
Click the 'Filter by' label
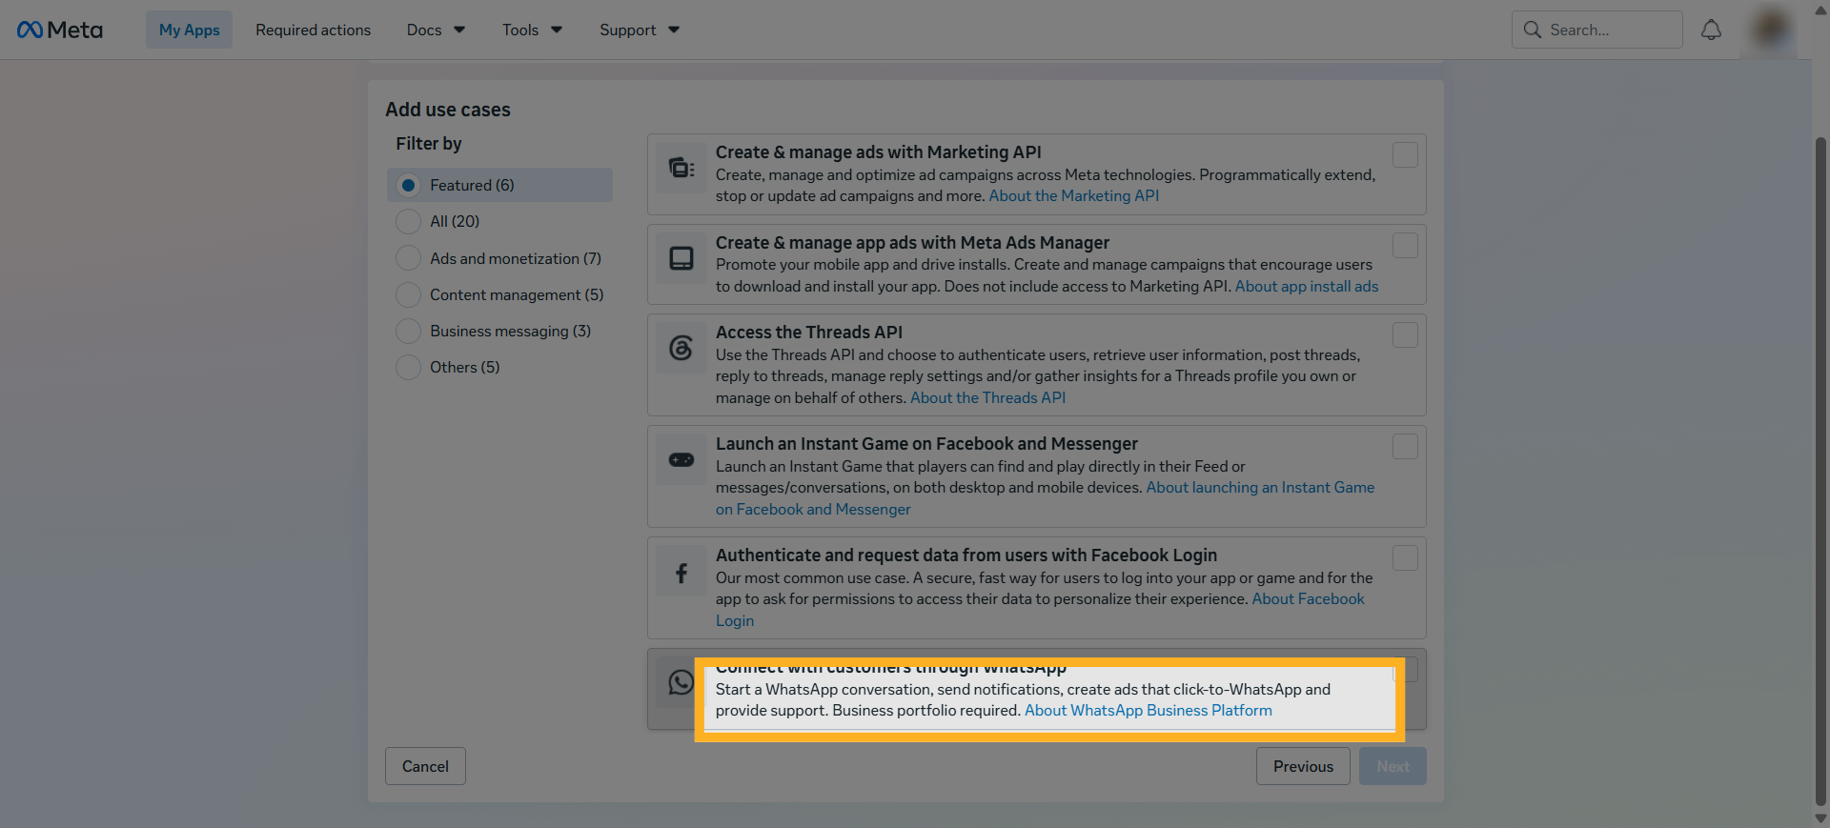point(429,143)
